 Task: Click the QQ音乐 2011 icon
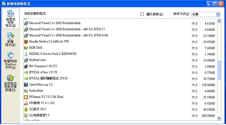coord(26,109)
